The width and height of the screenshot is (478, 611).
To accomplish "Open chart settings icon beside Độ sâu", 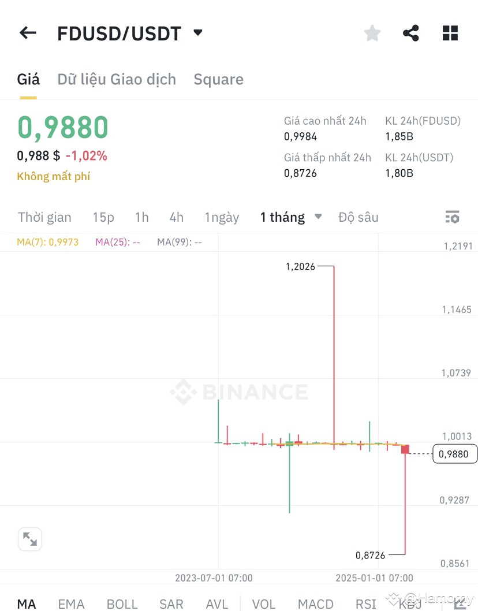I will 452,217.
